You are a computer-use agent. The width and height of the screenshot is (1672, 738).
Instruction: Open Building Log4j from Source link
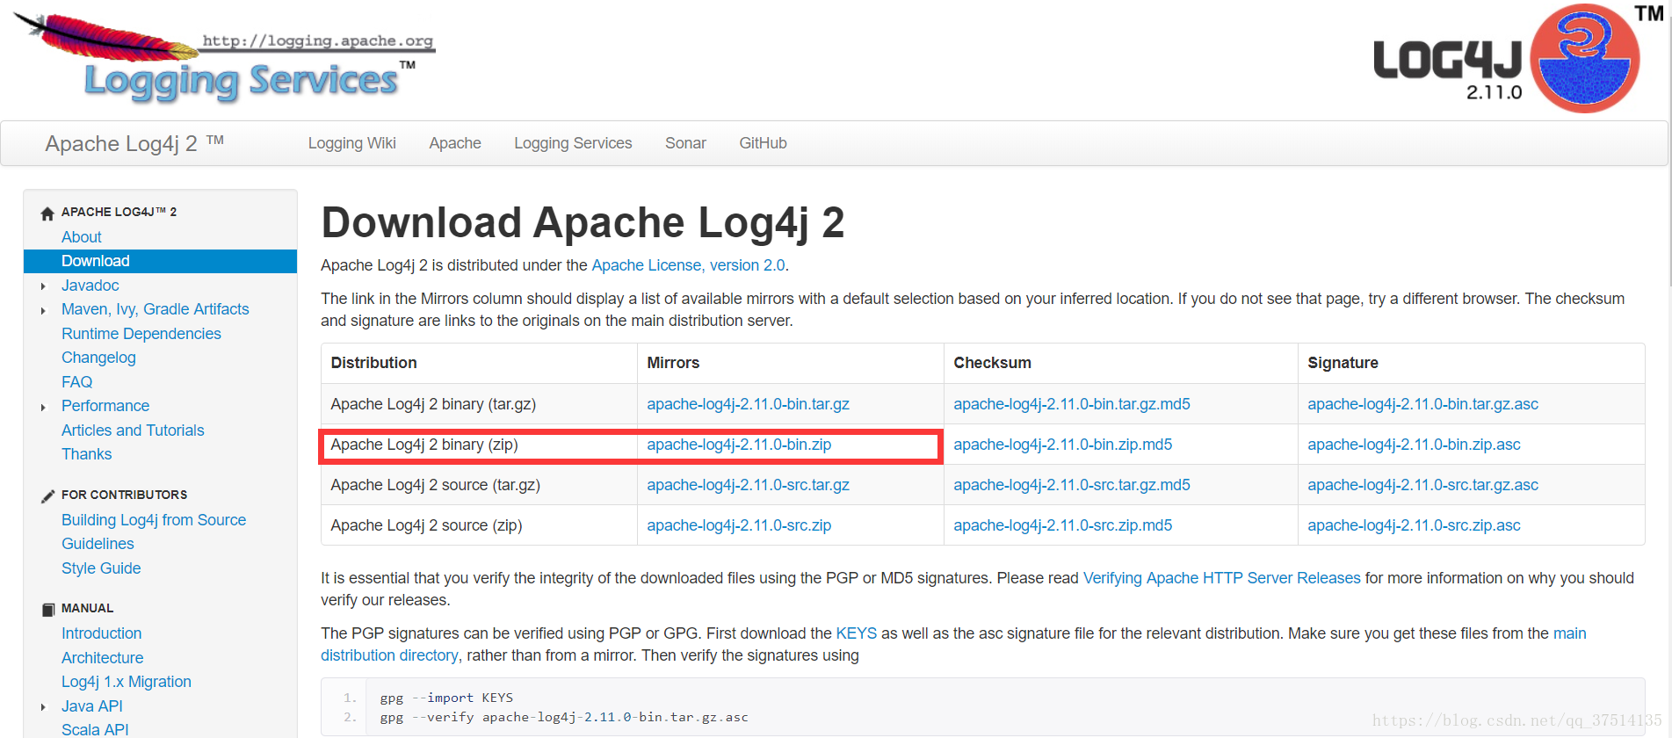point(154,520)
